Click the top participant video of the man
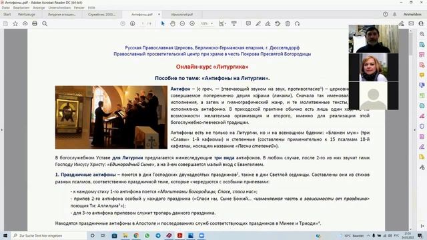 tap(374, 39)
